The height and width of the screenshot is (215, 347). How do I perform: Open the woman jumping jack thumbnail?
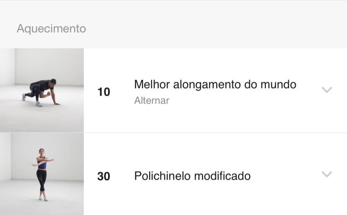pos(42,174)
